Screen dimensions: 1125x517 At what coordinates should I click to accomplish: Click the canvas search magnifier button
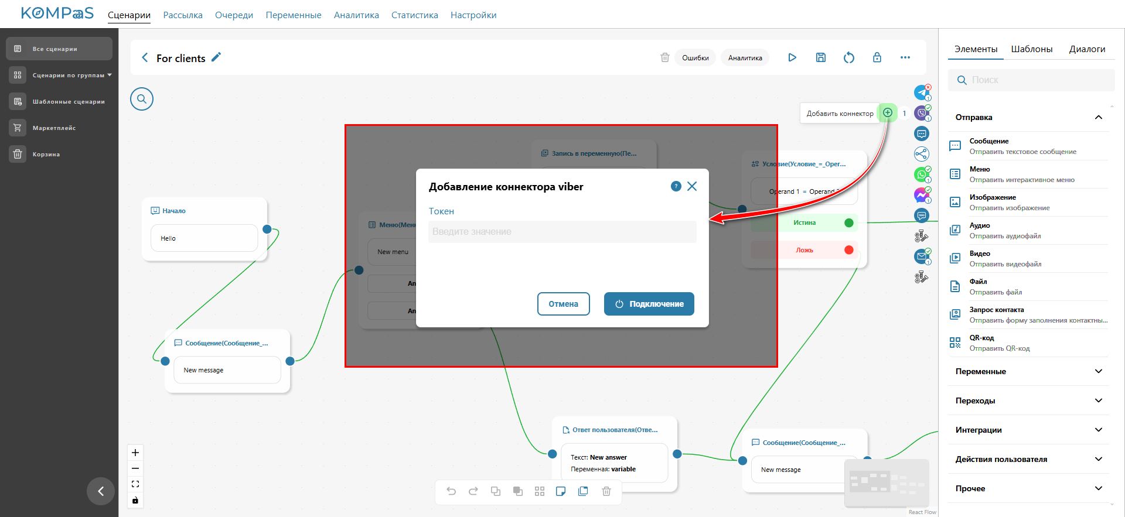point(142,99)
